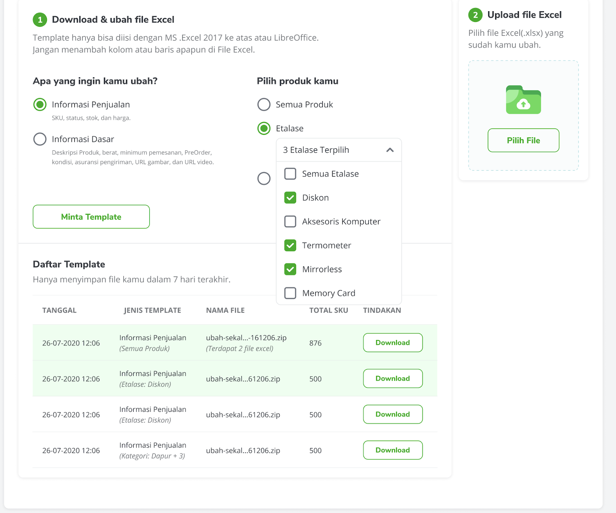Collapse the 3 Etalase Terpilih dropdown

click(x=390, y=150)
